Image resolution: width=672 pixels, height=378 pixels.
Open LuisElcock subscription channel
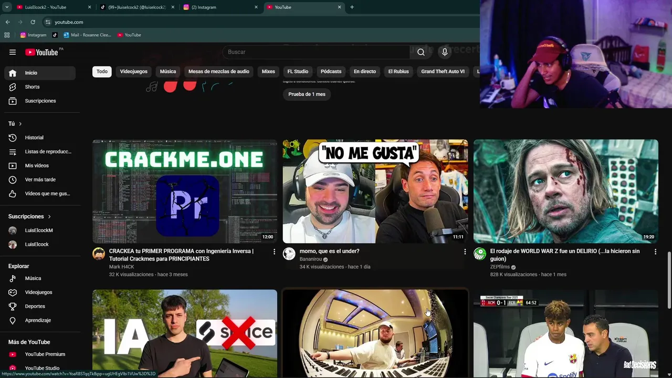(x=40, y=244)
